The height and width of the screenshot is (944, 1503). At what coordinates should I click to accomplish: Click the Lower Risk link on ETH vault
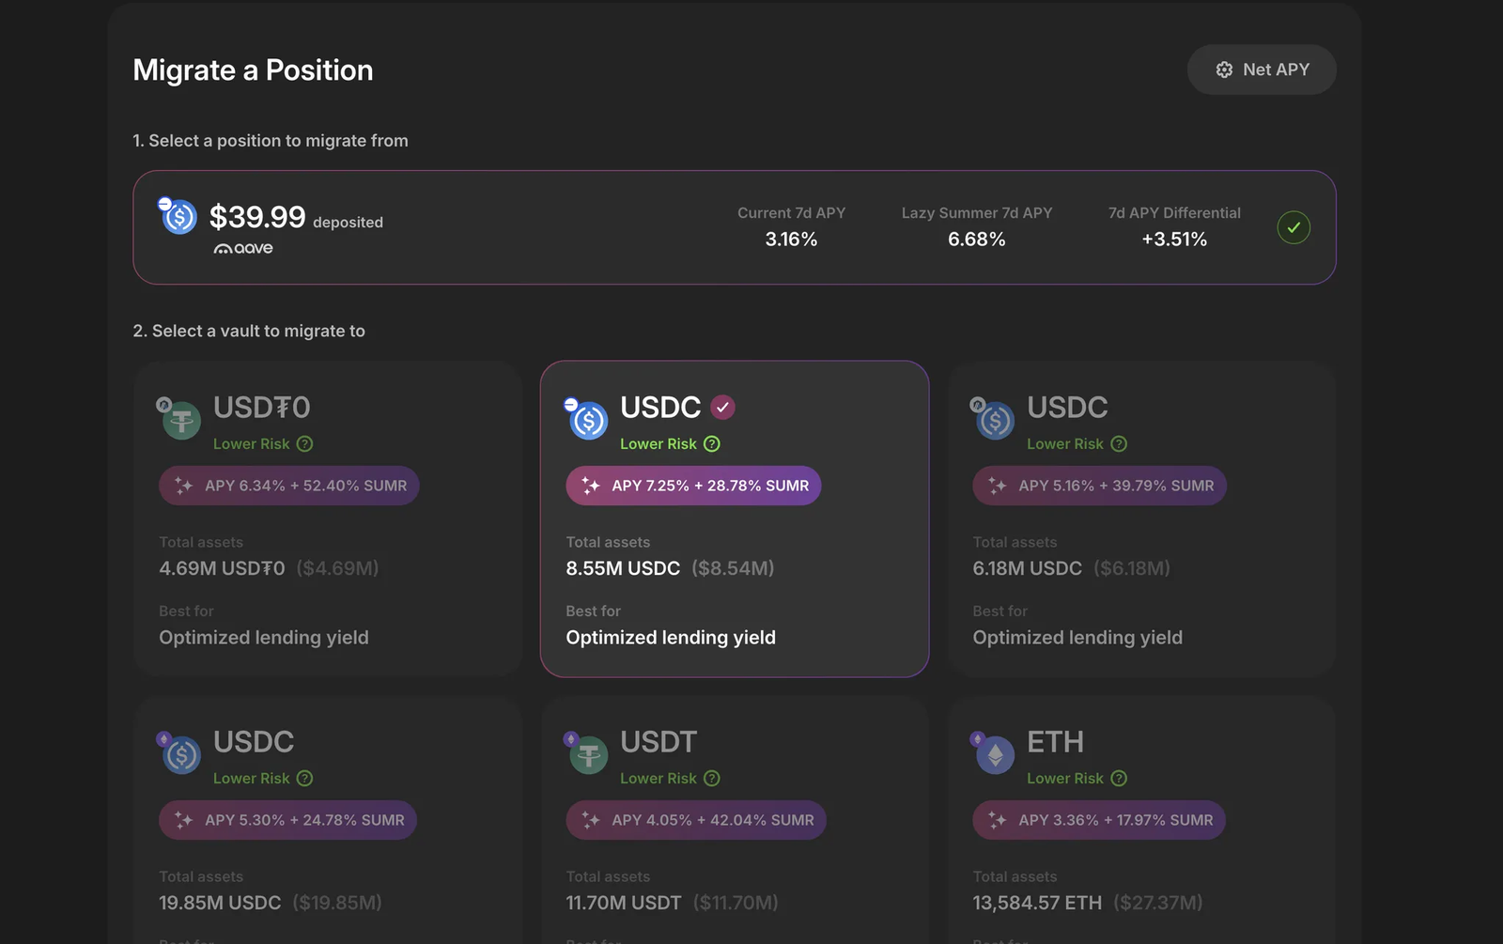(x=1065, y=779)
